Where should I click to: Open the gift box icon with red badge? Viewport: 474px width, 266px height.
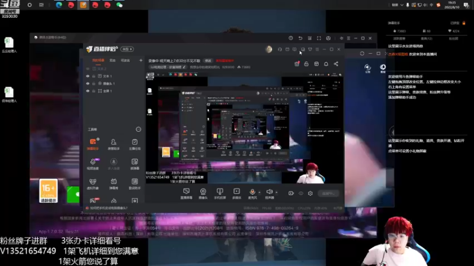pos(297,64)
